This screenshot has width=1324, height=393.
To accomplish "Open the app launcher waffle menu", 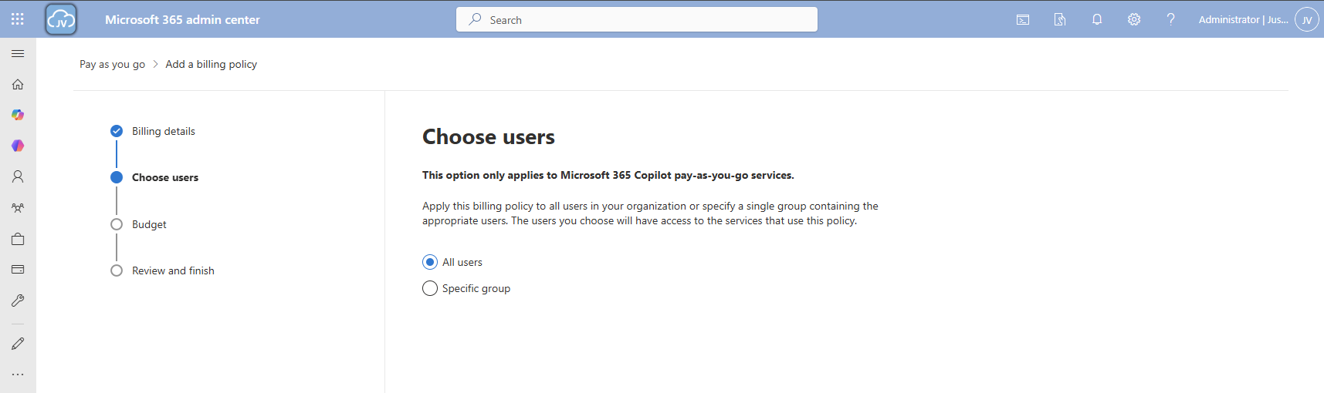I will point(18,19).
